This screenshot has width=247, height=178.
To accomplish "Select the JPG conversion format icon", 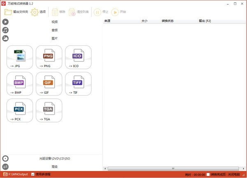I will point(20,57).
